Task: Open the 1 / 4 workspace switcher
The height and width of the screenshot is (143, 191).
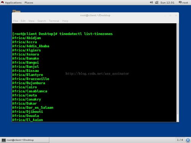Action: click(x=180, y=140)
